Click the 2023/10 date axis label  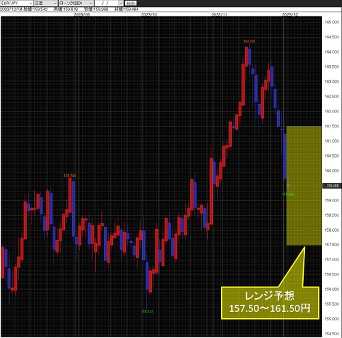[149, 14]
